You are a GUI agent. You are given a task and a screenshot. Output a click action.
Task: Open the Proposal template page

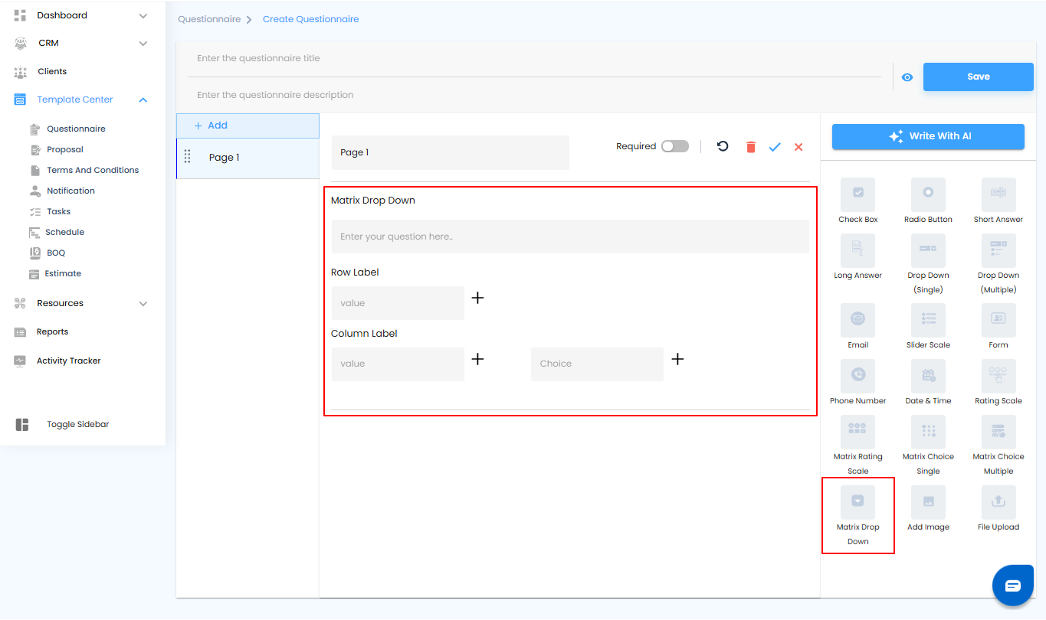point(65,149)
